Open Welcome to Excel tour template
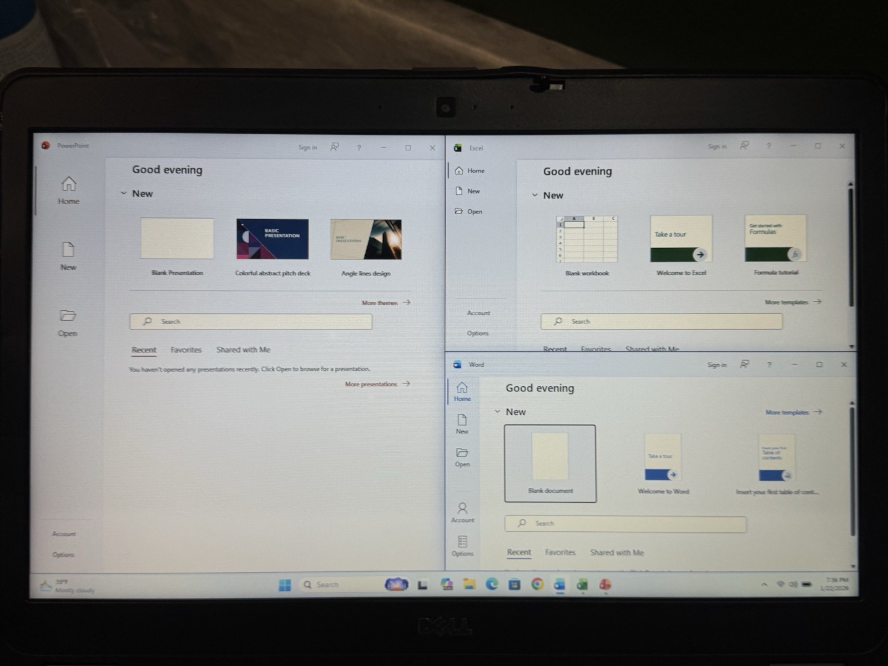 click(681, 239)
